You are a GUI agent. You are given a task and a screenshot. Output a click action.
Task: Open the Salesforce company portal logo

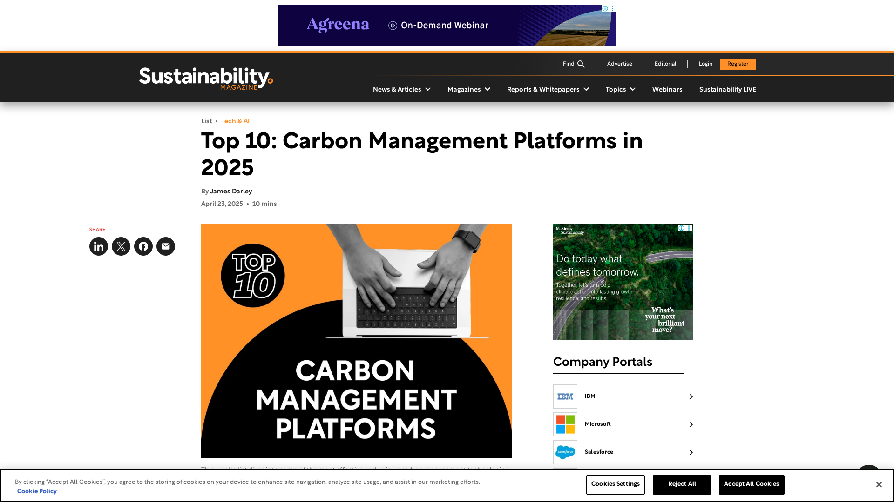pos(565,452)
